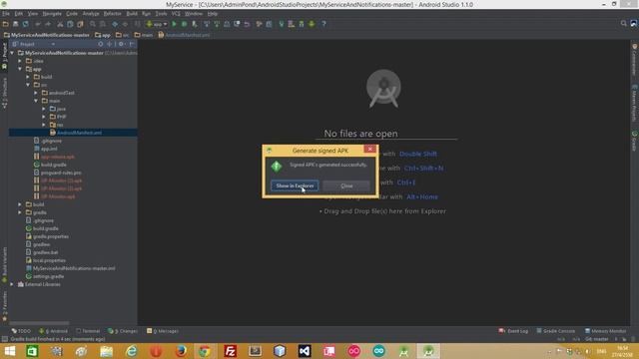Screen dimensions: 639x359
Task: Collapse the MyServiceAndNotifications-master root node
Action: 12,53
